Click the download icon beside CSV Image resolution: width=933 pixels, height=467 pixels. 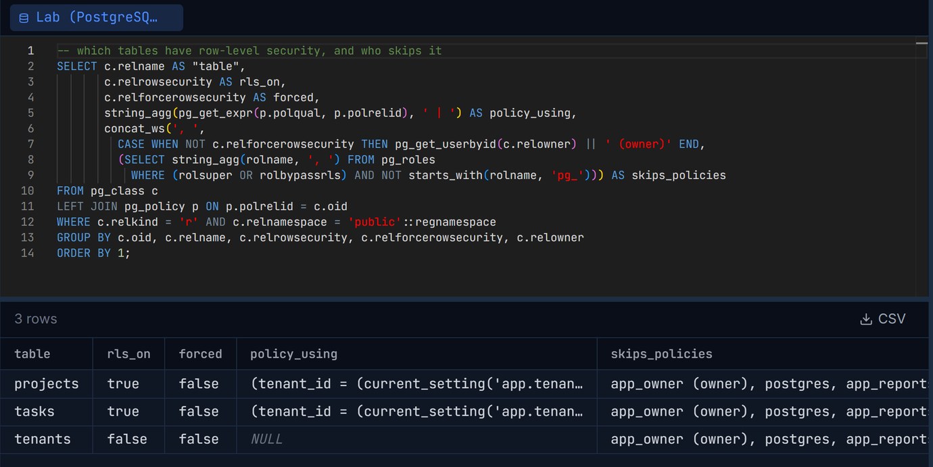[866, 319]
